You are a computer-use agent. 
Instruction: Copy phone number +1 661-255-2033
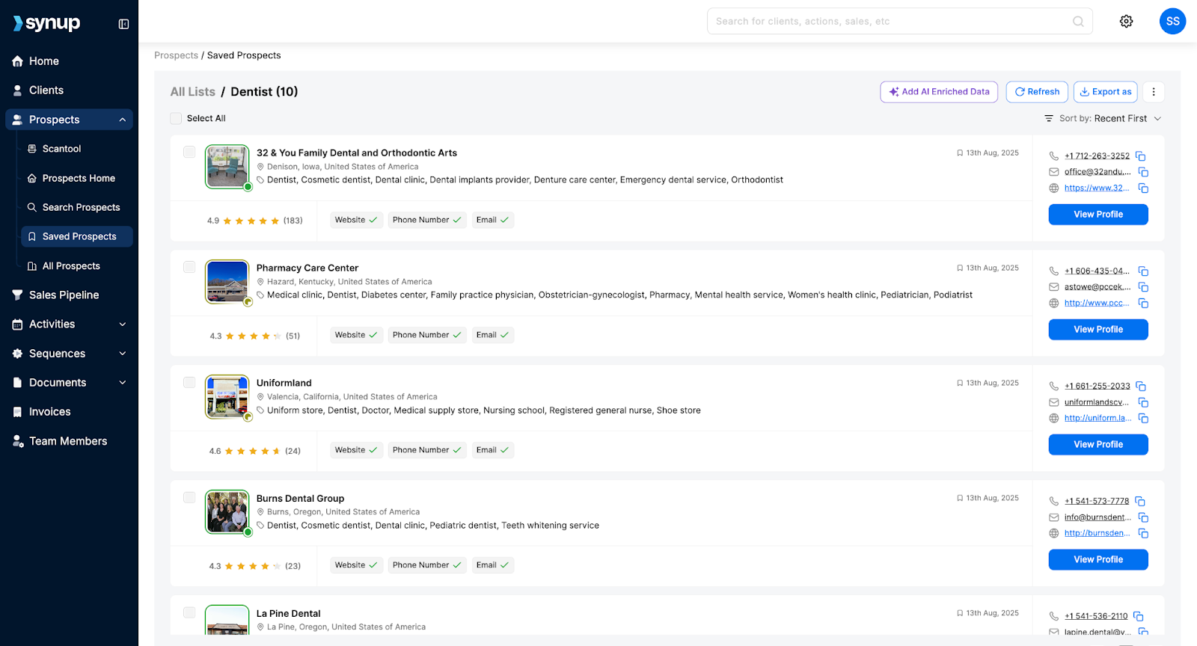point(1141,387)
